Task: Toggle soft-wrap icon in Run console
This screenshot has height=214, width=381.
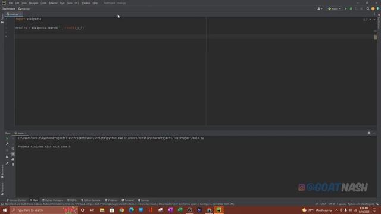Action: pyautogui.click(x=13, y=149)
